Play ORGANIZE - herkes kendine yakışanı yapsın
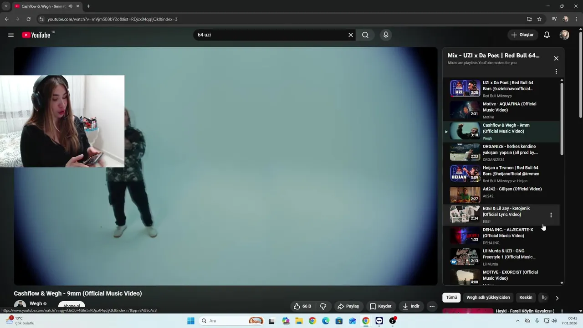This screenshot has width=583, height=328. click(501, 153)
